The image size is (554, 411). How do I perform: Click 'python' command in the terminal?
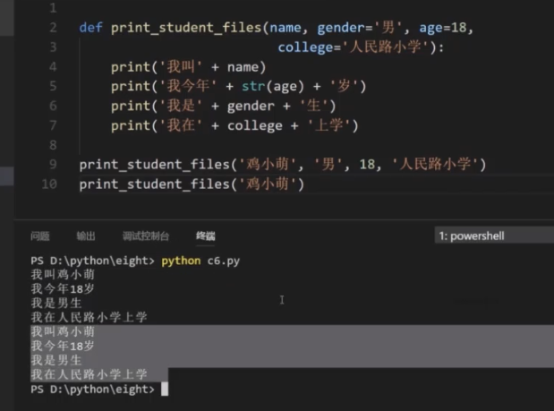(x=181, y=261)
